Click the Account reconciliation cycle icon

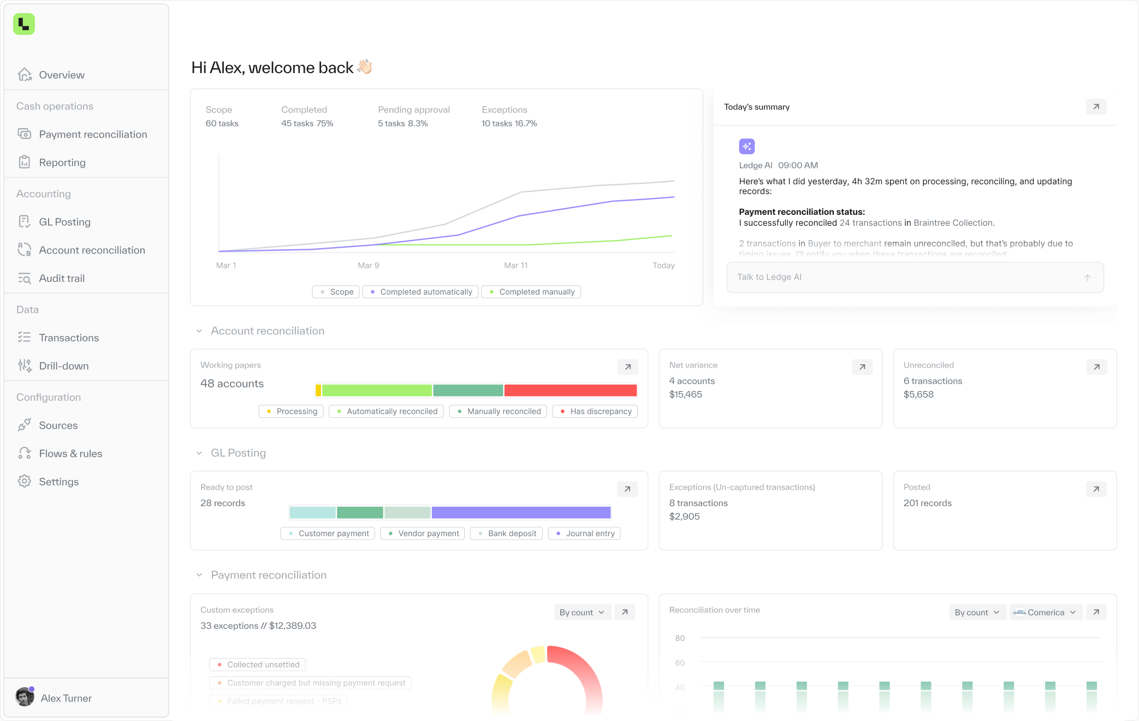coord(25,250)
